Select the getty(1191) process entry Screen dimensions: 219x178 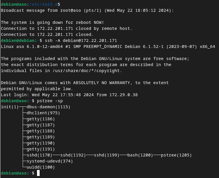(x=41, y=149)
